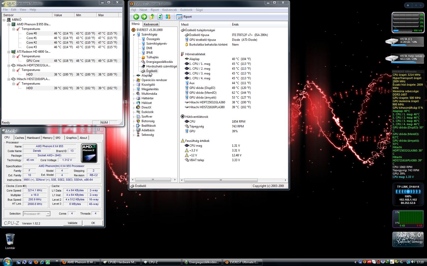The width and height of the screenshot is (427, 266).
Task: Click the Windows Start orb
Action: coord(7,262)
